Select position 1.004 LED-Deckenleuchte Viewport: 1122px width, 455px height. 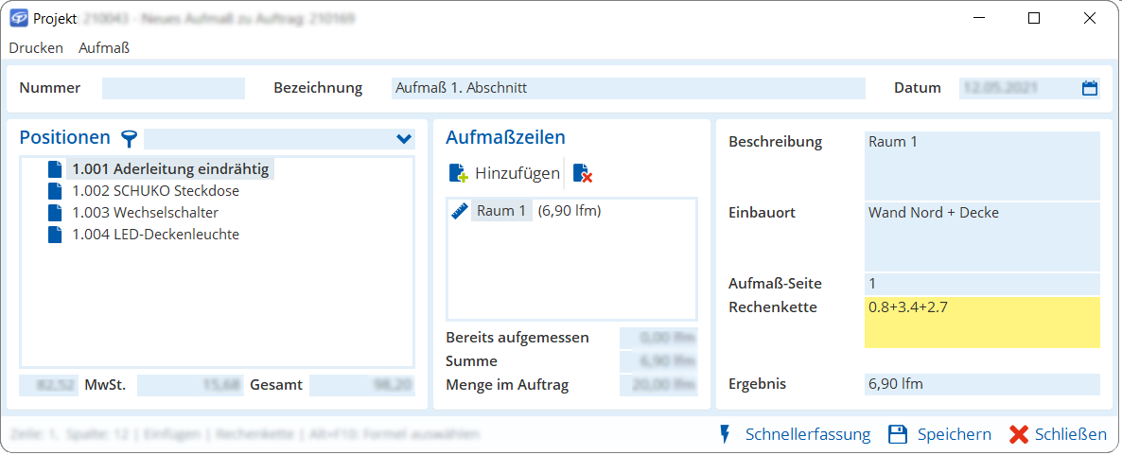pyautogui.click(x=155, y=235)
